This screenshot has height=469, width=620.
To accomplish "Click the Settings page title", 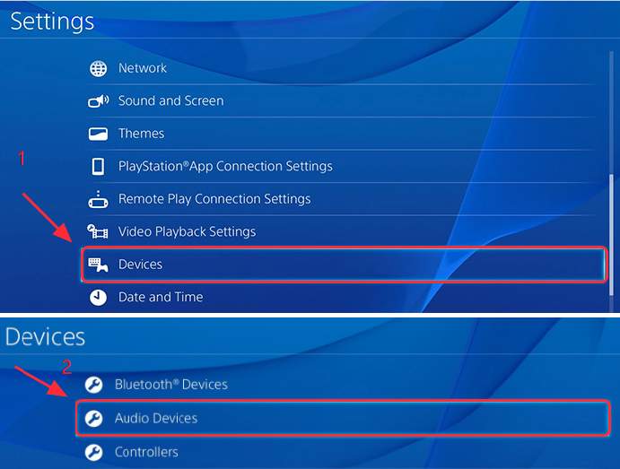I will coord(52,22).
